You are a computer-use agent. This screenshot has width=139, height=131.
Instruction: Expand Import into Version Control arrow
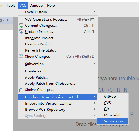click(x=94, y=103)
